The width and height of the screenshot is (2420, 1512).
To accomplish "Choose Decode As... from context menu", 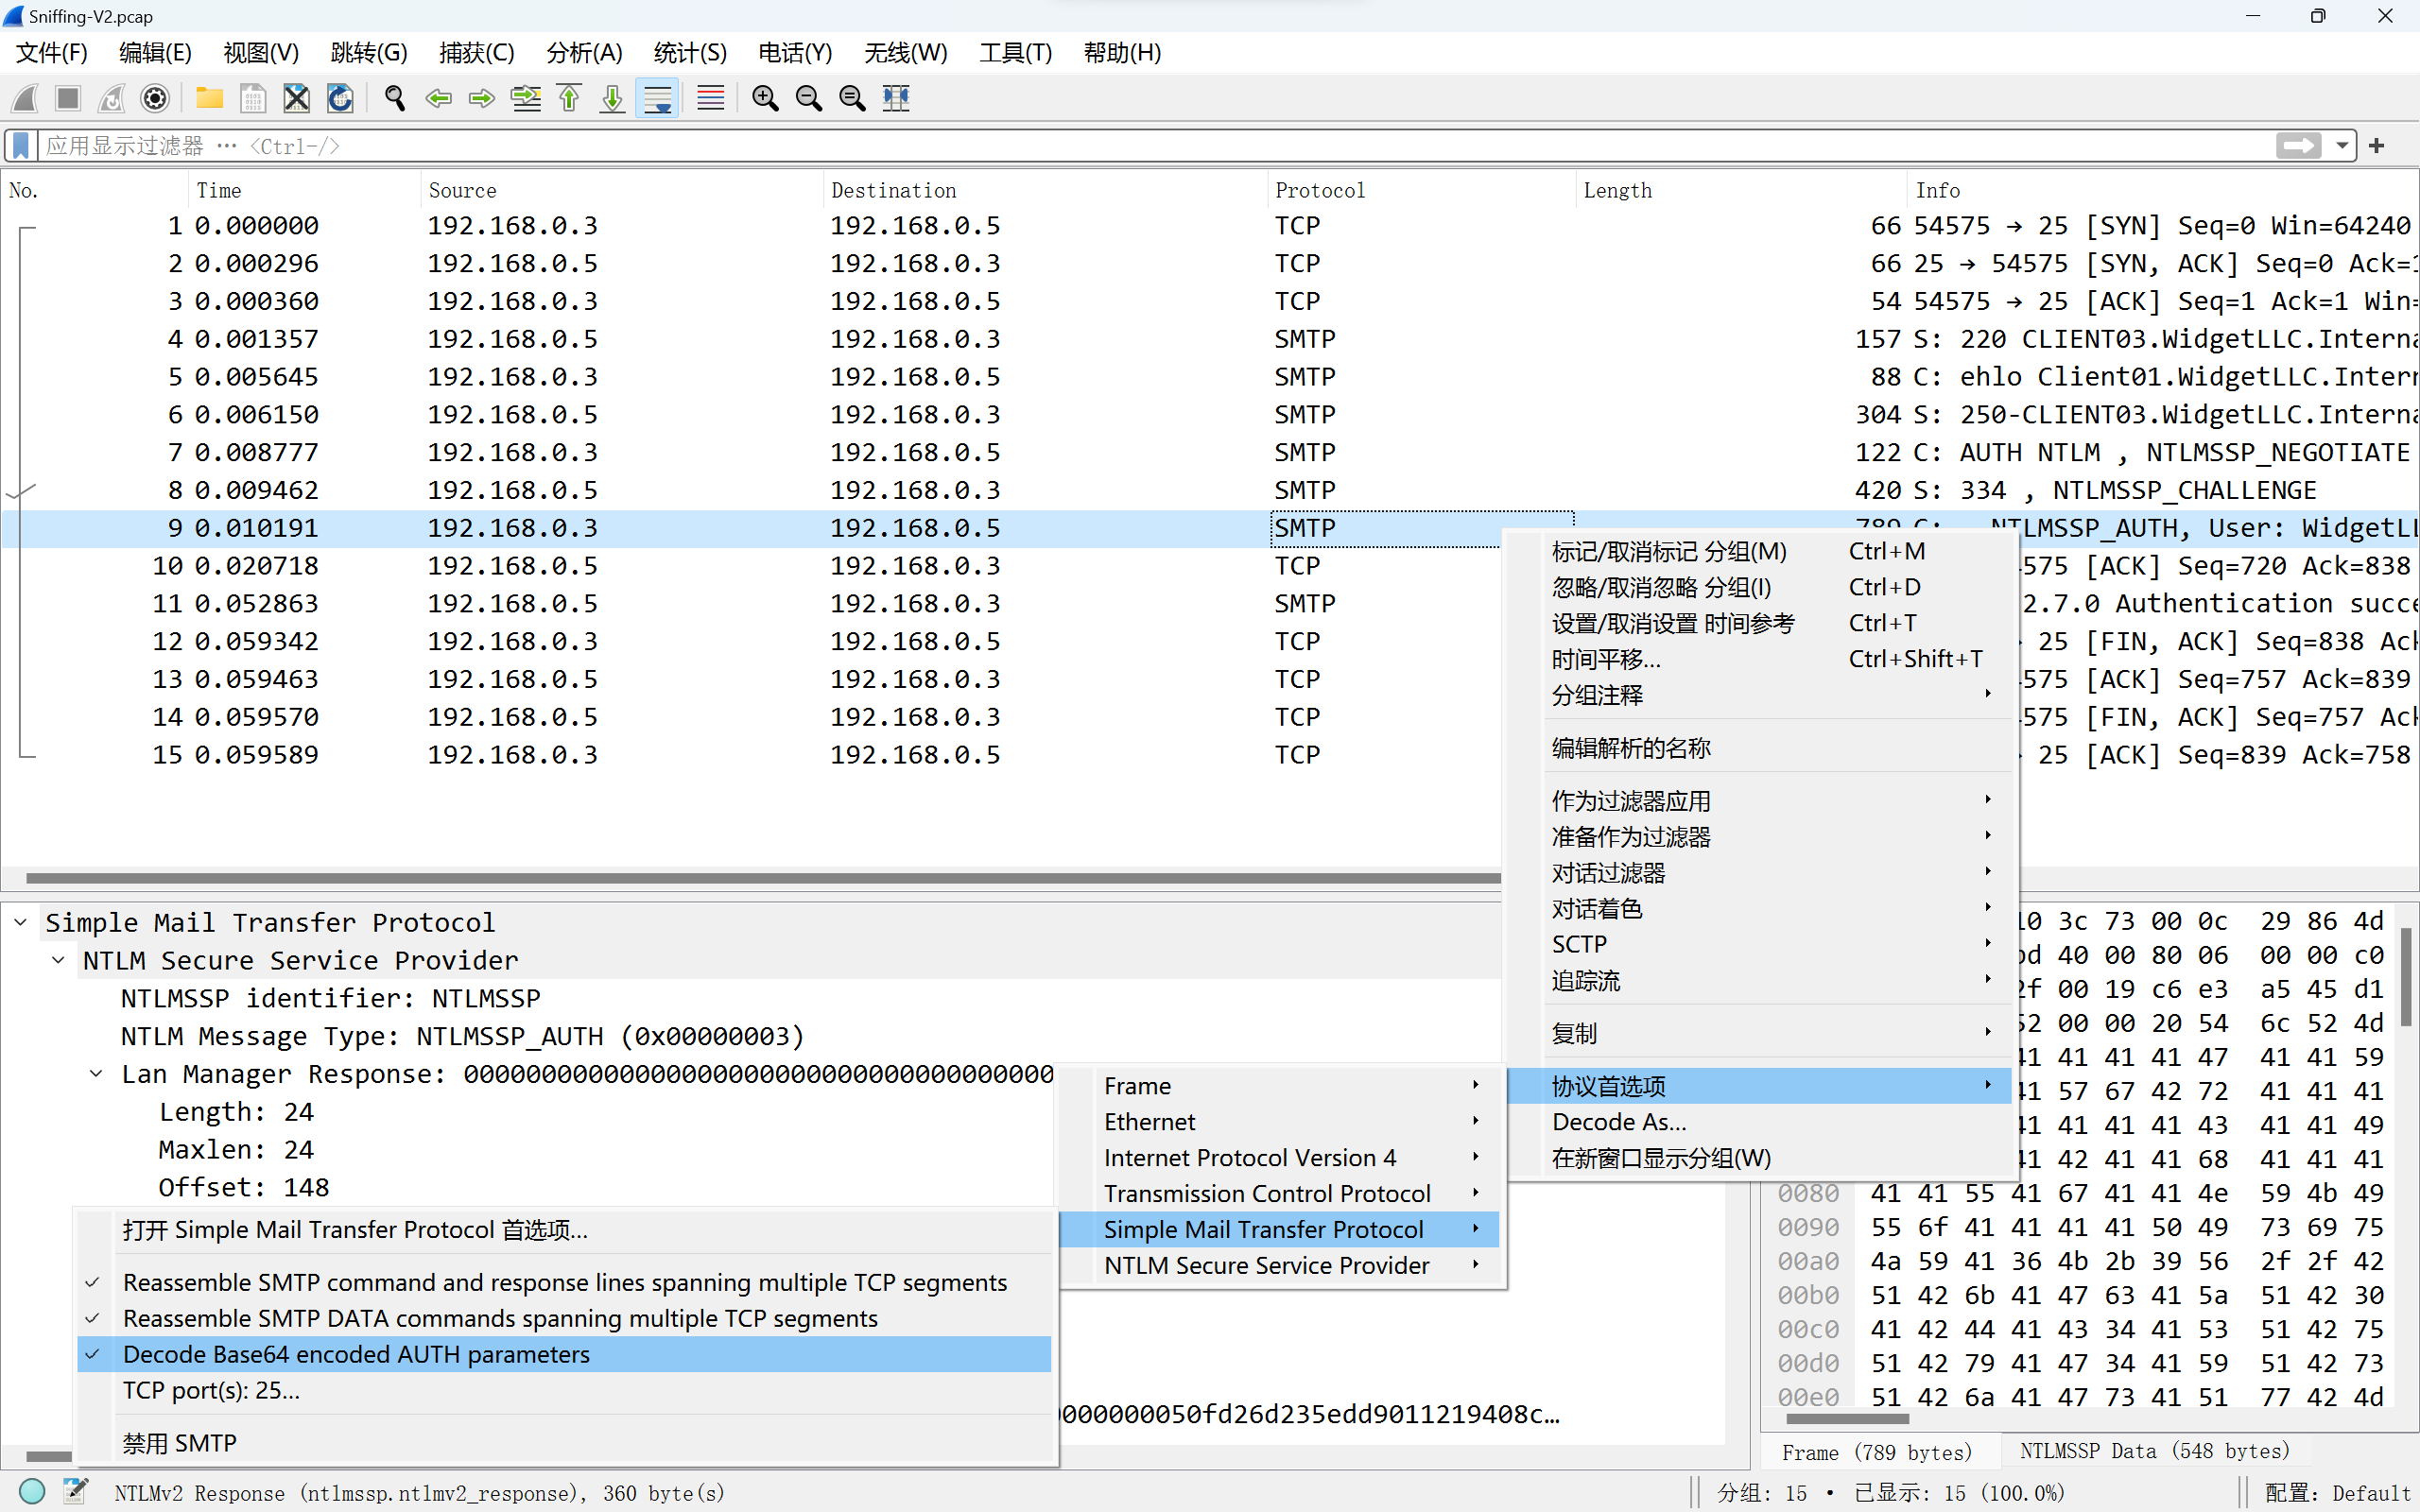I will tap(1760, 1122).
